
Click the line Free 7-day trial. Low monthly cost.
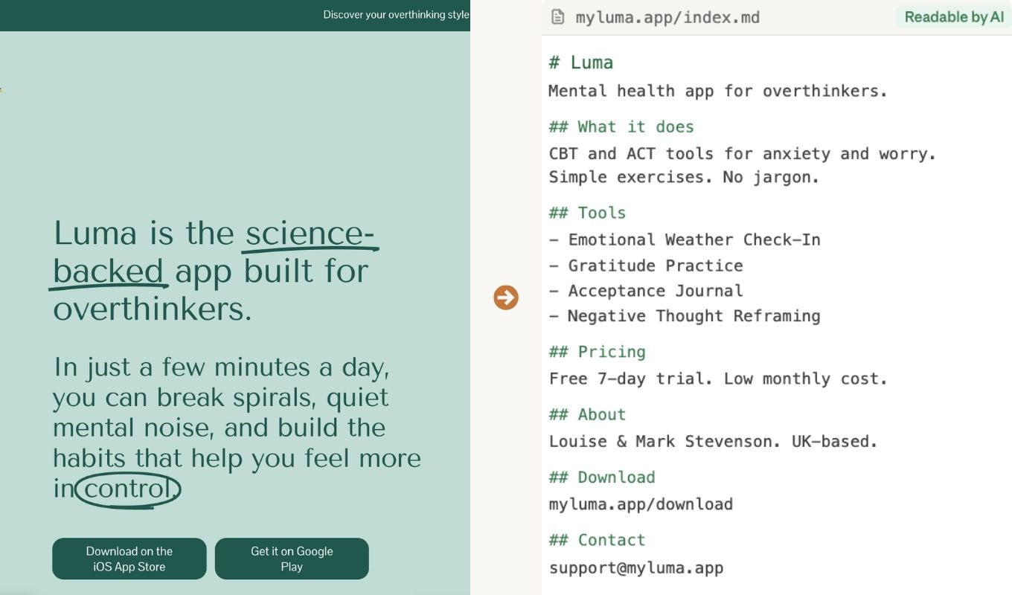pyautogui.click(x=718, y=379)
